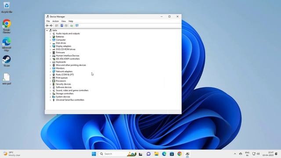Select the Google Chrome desktop shortcut
This screenshot has width=281, height=158.
7,26
